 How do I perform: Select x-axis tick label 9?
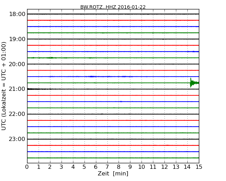(x=130, y=167)
